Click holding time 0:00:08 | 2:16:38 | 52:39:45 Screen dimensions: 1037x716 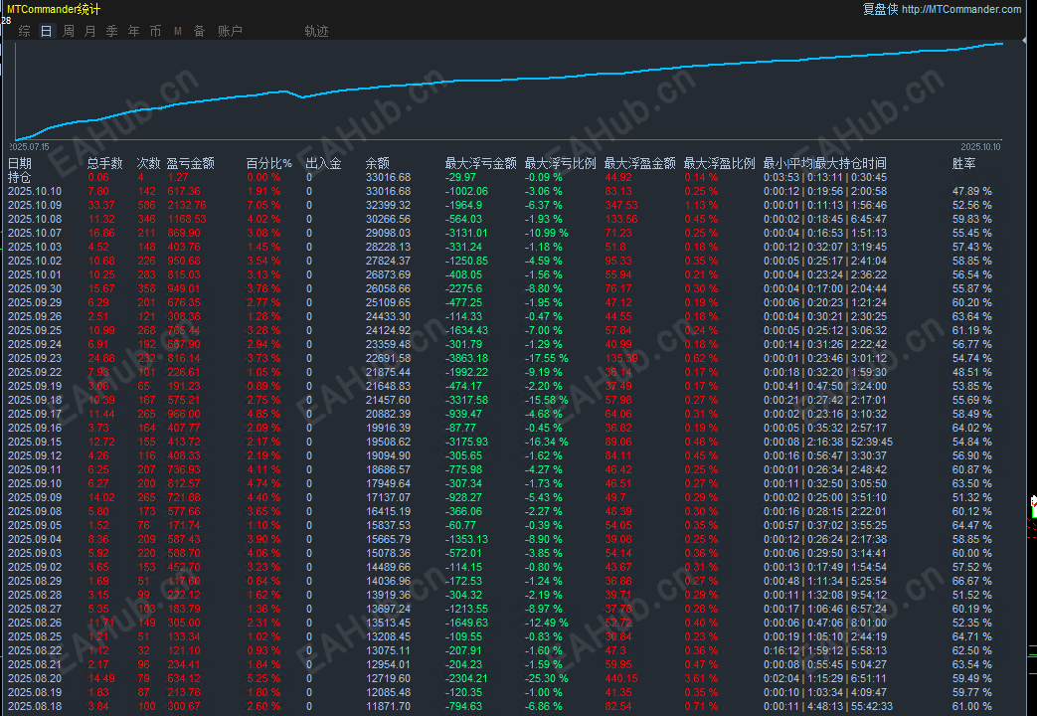click(828, 443)
